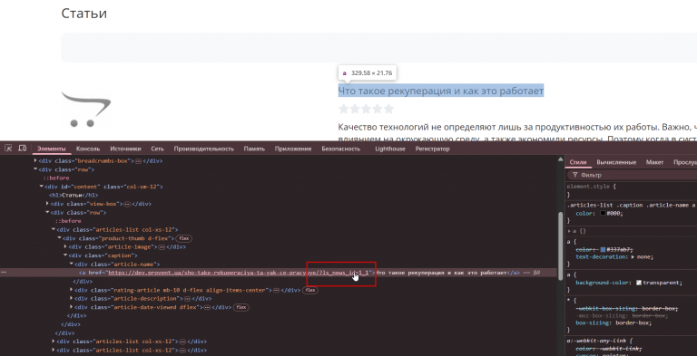Click the element.style rule line
Screen dimensions: 697x356
tap(591, 187)
